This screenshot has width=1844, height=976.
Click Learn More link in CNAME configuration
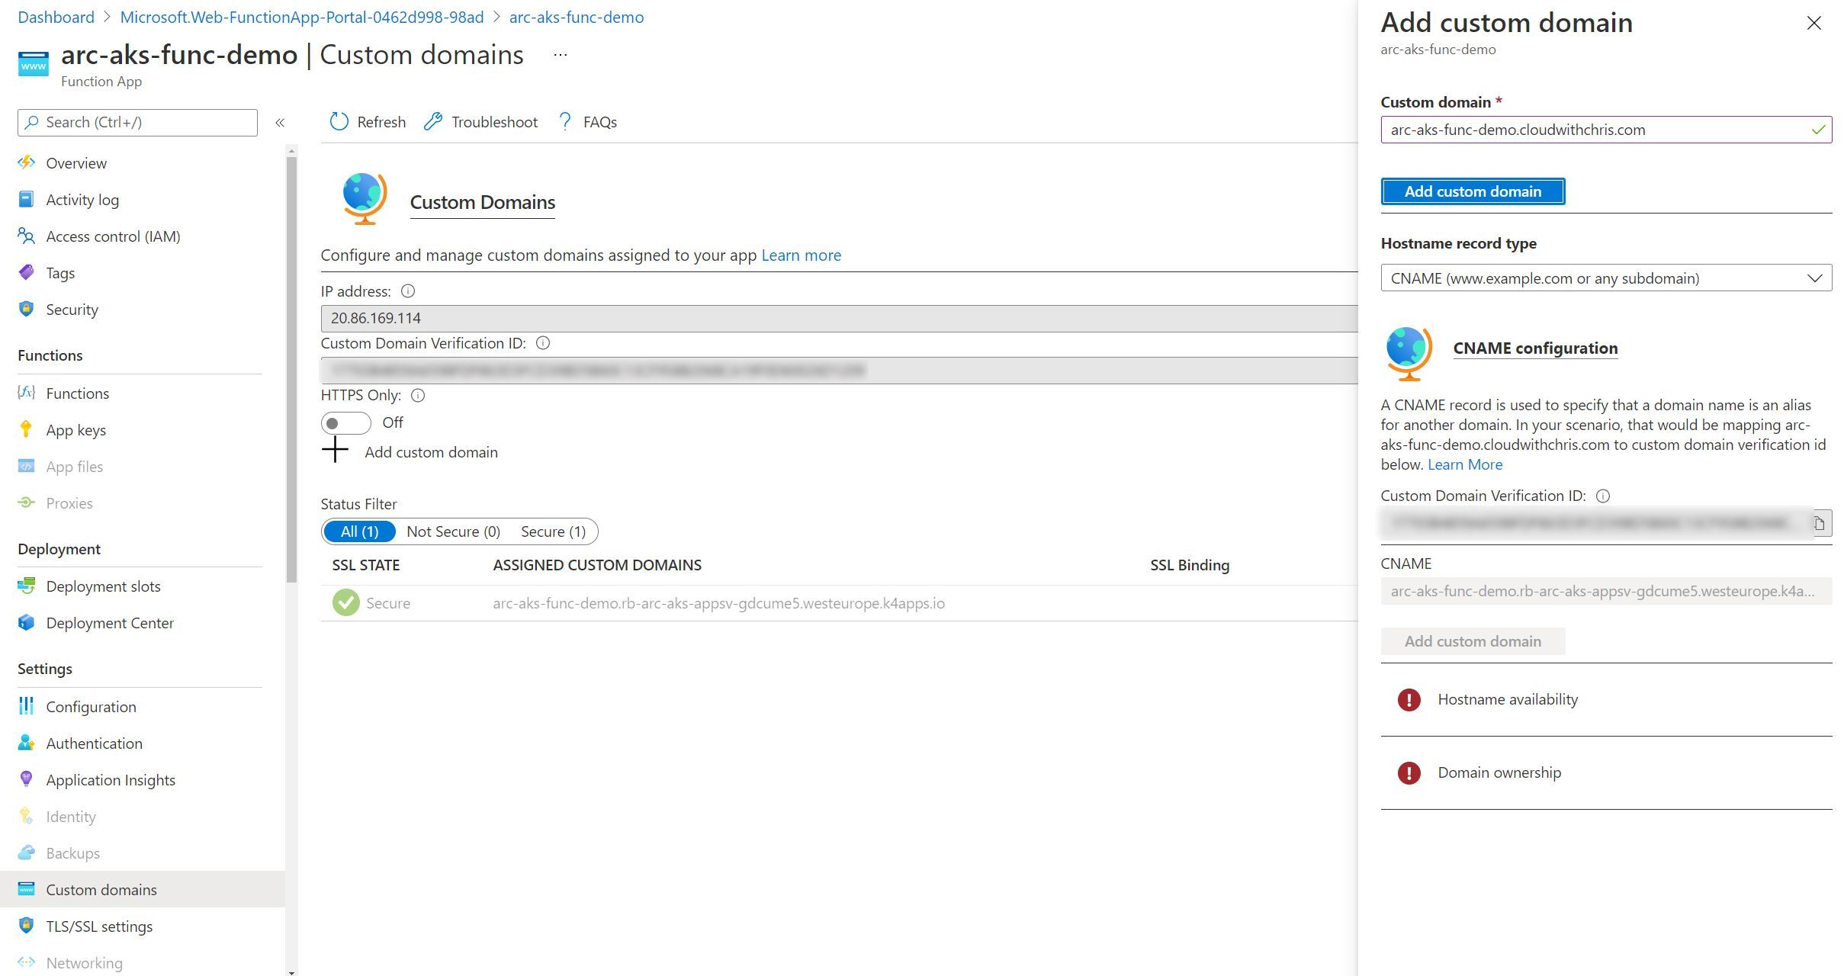[x=1465, y=464]
